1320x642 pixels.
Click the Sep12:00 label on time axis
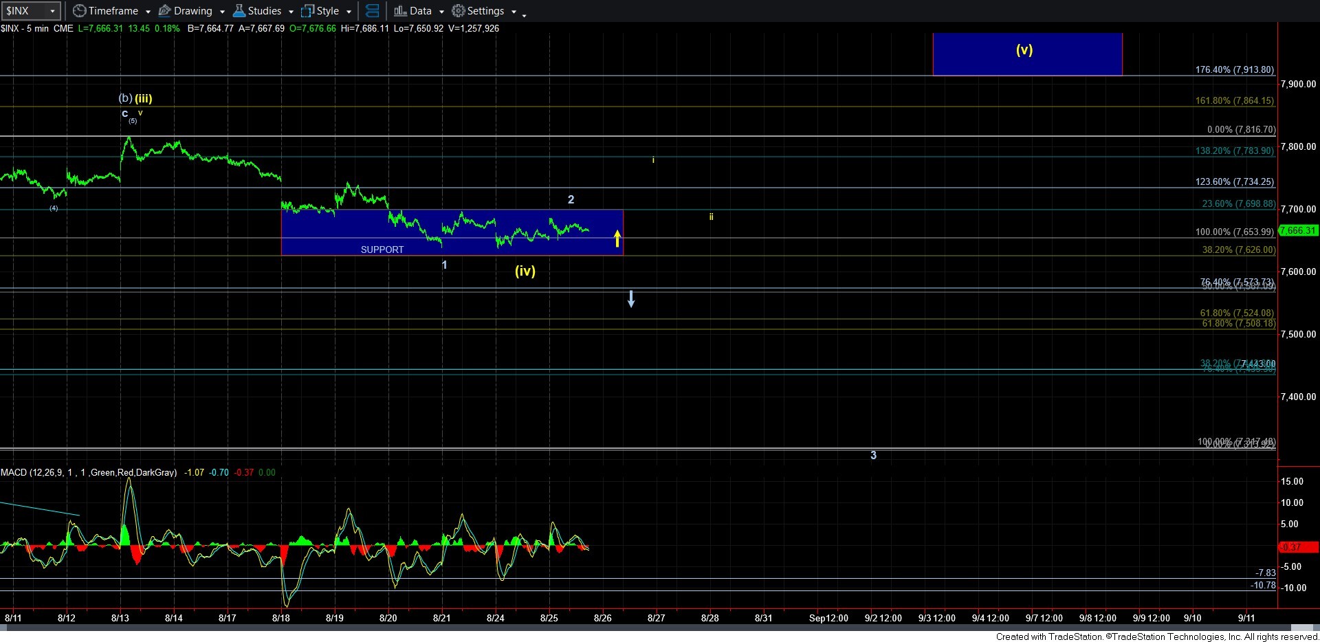(828, 618)
